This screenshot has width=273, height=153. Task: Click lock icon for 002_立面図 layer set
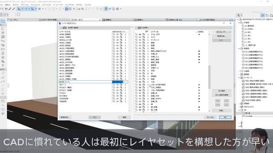click(x=114, y=42)
